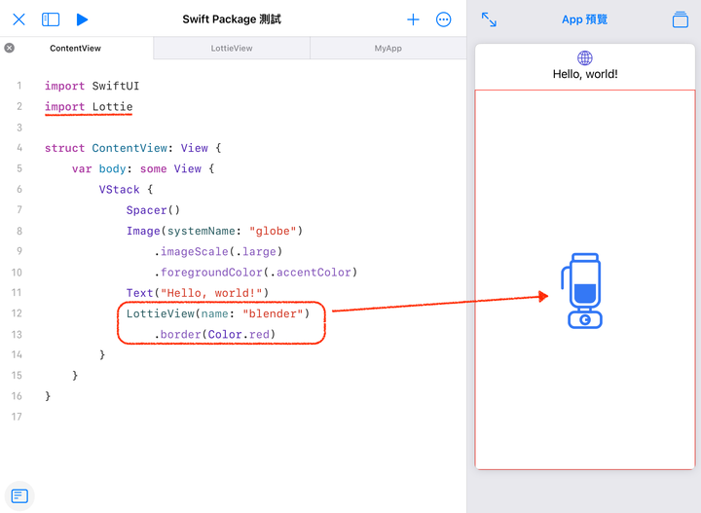Close the project with the X icon
This screenshot has width=701, height=513.
18,19
